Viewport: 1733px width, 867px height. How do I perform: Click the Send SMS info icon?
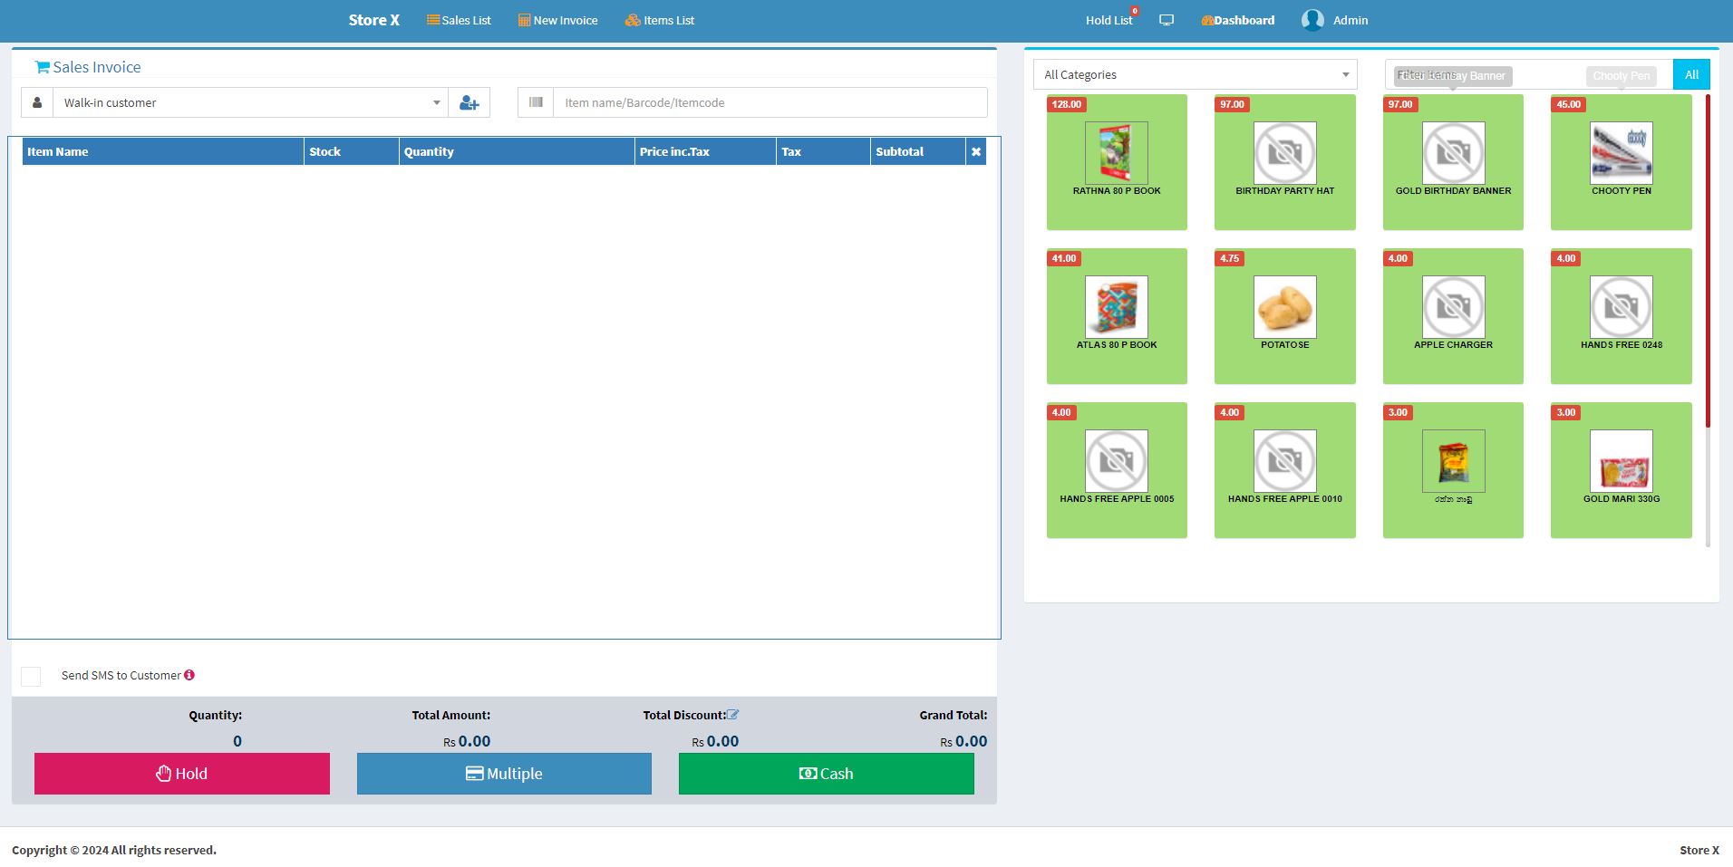tap(189, 675)
